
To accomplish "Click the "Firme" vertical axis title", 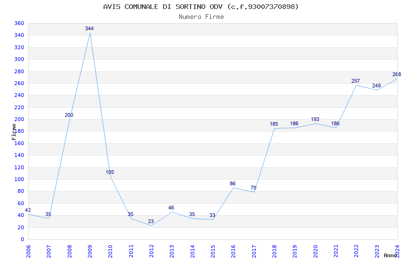I will (x=14, y=132).
